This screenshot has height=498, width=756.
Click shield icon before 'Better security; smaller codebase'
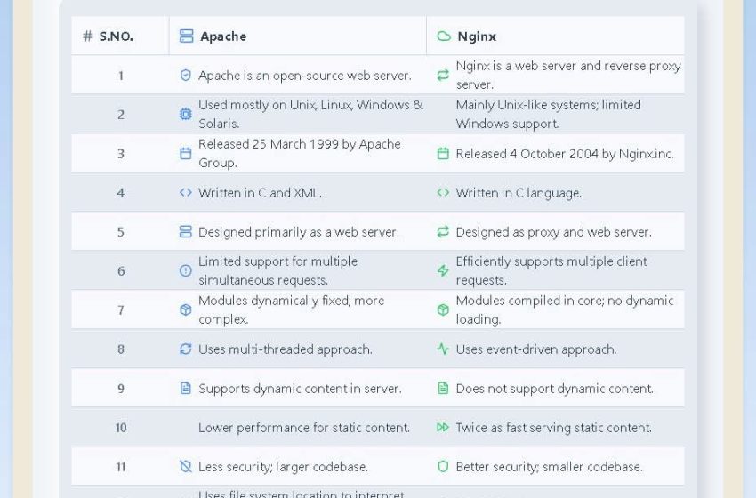click(x=443, y=467)
